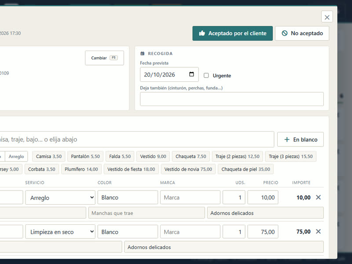
Task: Remove the 10,00 line item
Action: pyautogui.click(x=318, y=197)
